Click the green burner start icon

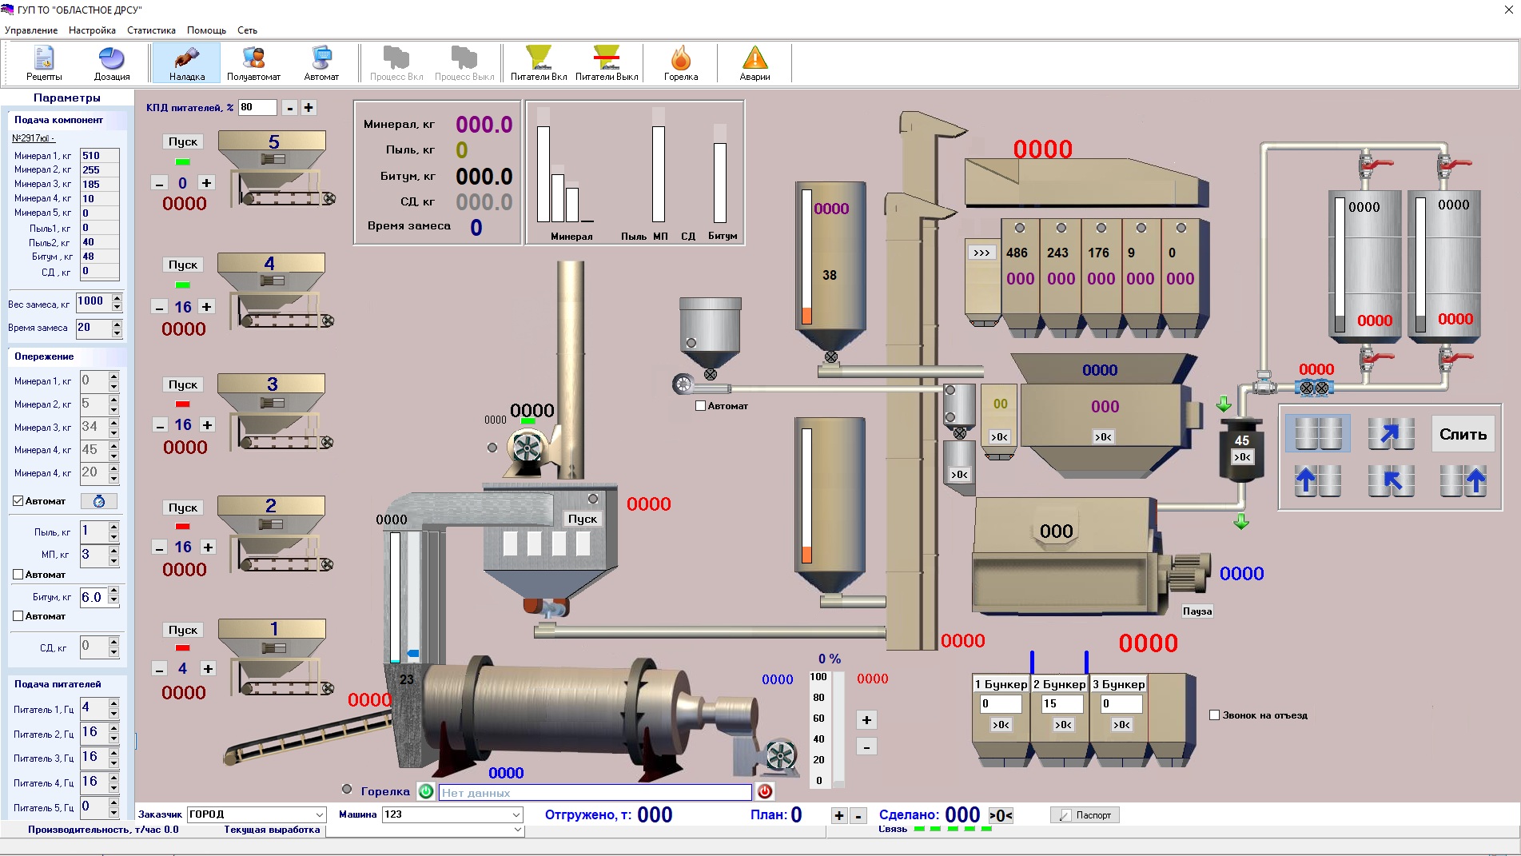pyautogui.click(x=426, y=791)
